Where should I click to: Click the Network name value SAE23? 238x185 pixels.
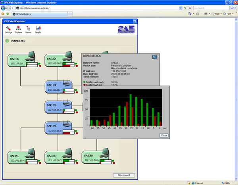point(115,63)
